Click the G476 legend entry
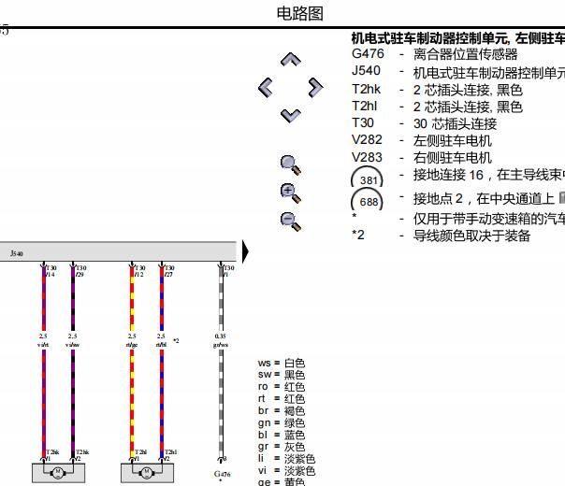Screen dimensions: 565x486 (434, 54)
